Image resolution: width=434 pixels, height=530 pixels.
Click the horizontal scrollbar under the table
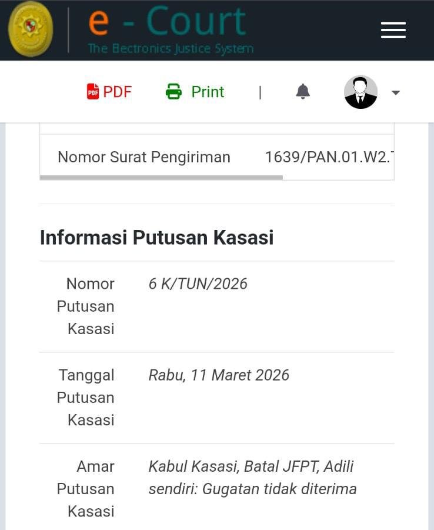[161, 177]
